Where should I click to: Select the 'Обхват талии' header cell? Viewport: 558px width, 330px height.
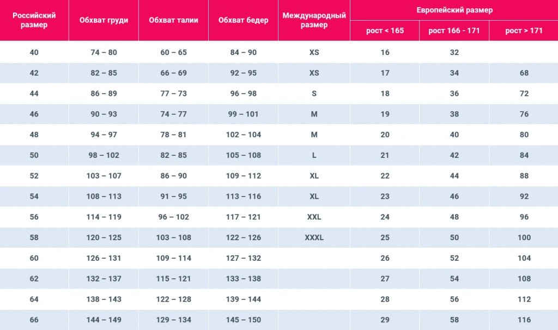(x=173, y=20)
